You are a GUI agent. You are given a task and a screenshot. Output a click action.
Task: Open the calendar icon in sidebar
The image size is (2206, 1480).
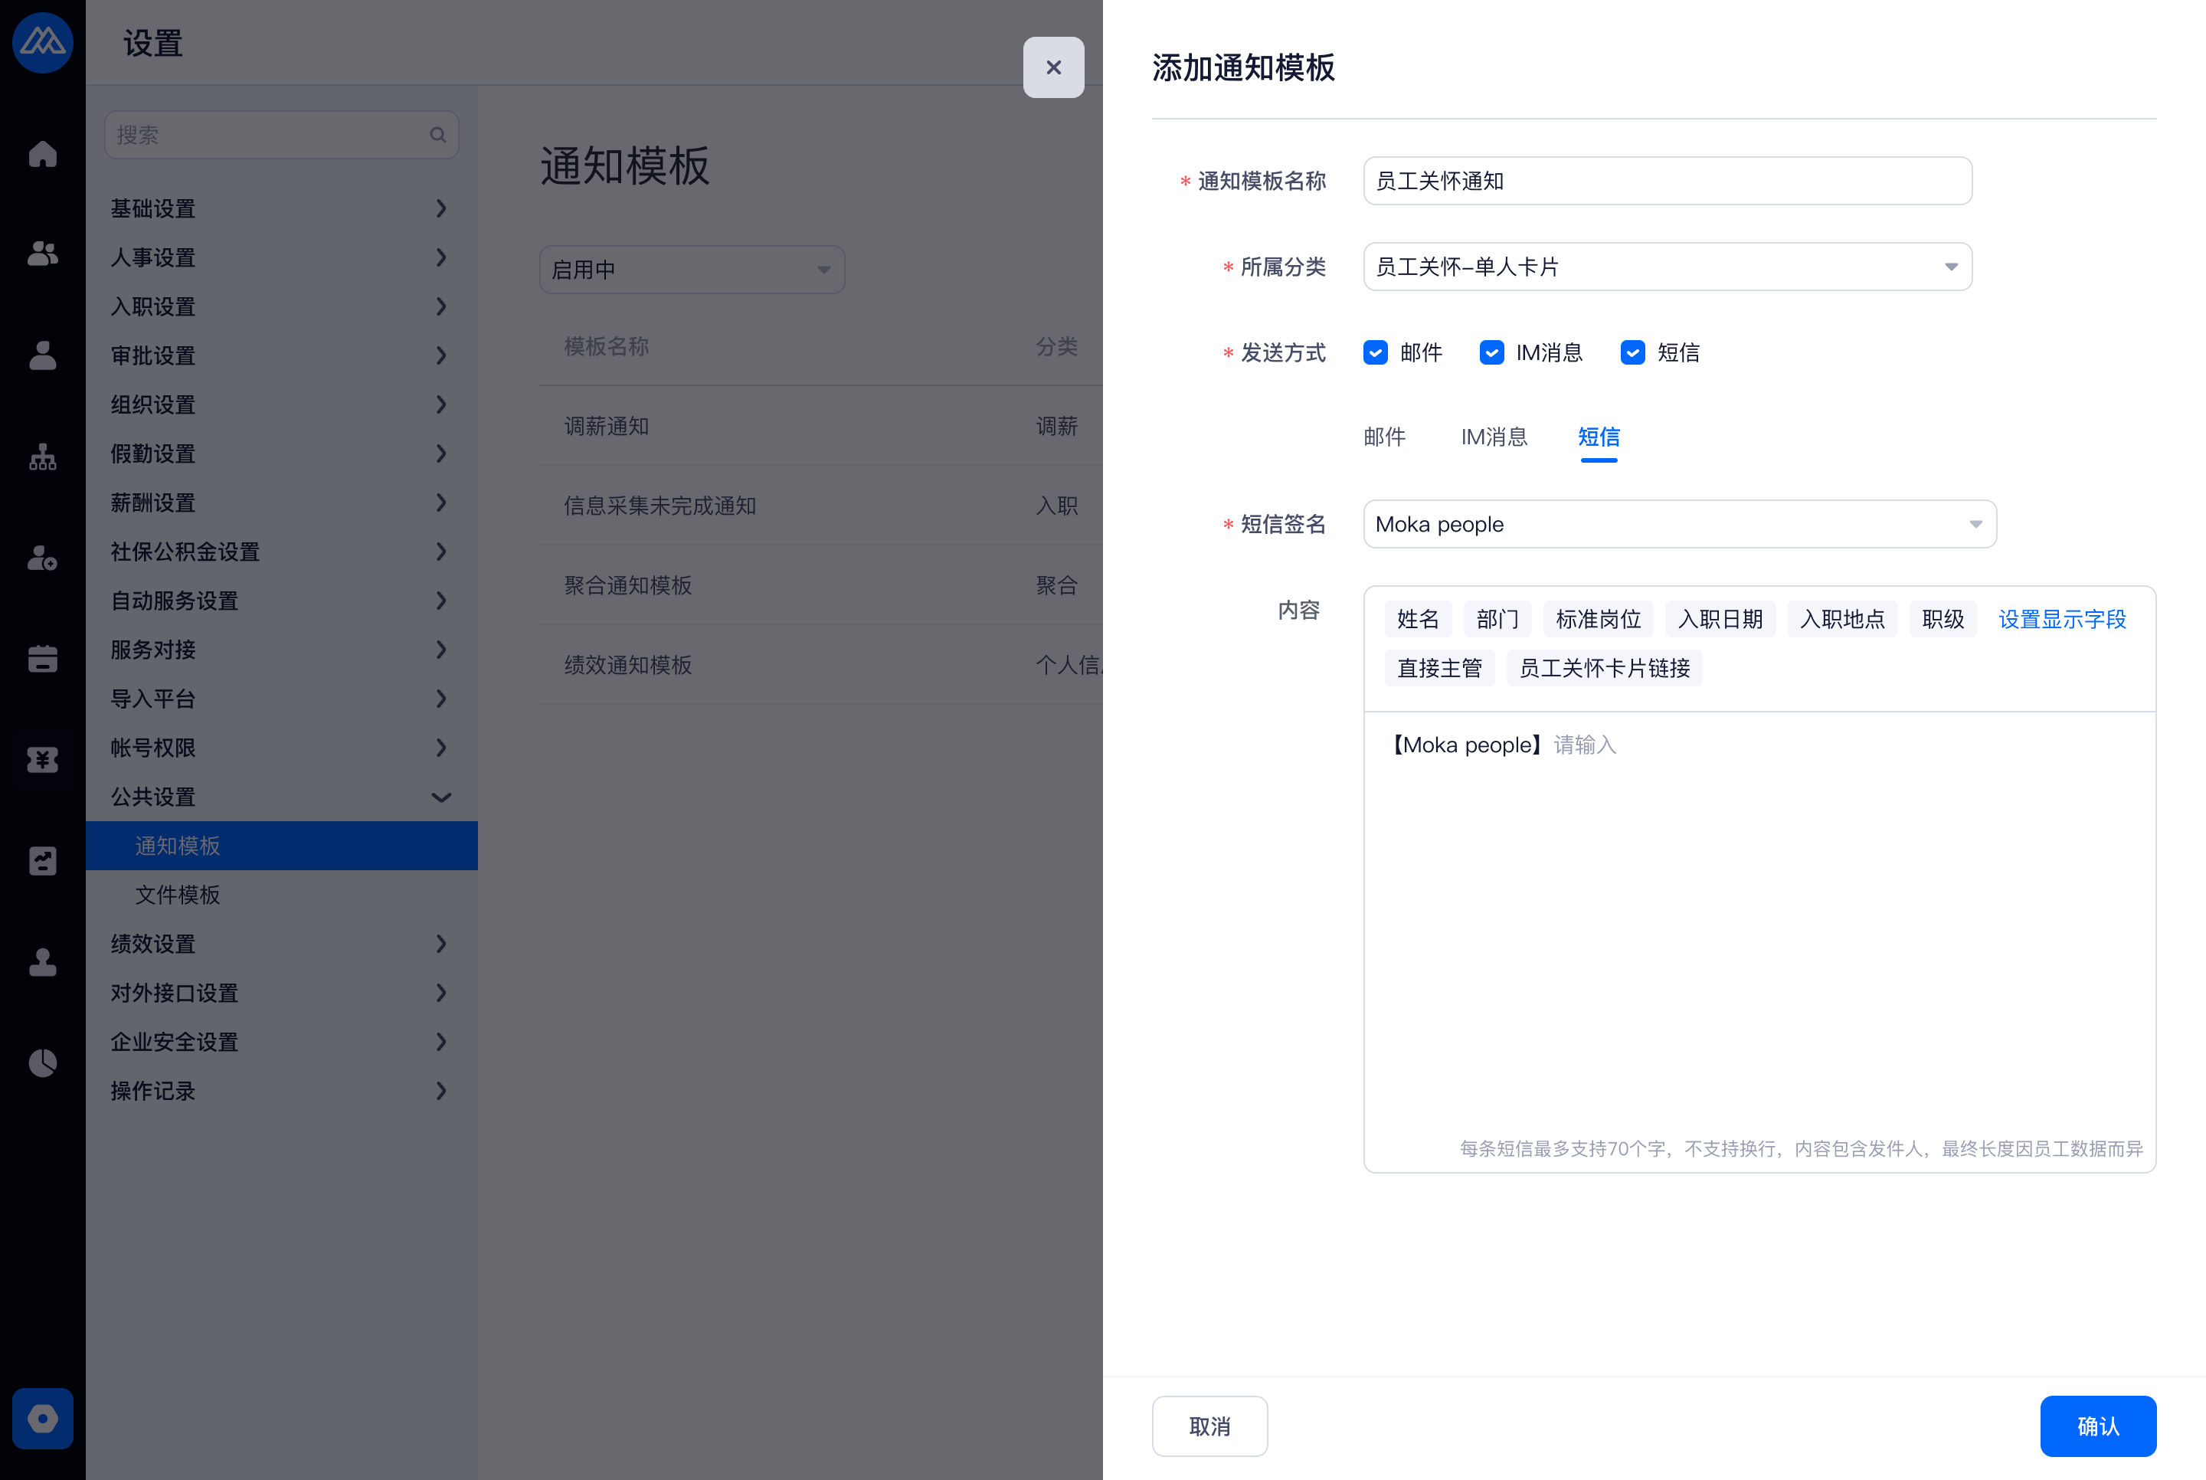pyautogui.click(x=42, y=658)
